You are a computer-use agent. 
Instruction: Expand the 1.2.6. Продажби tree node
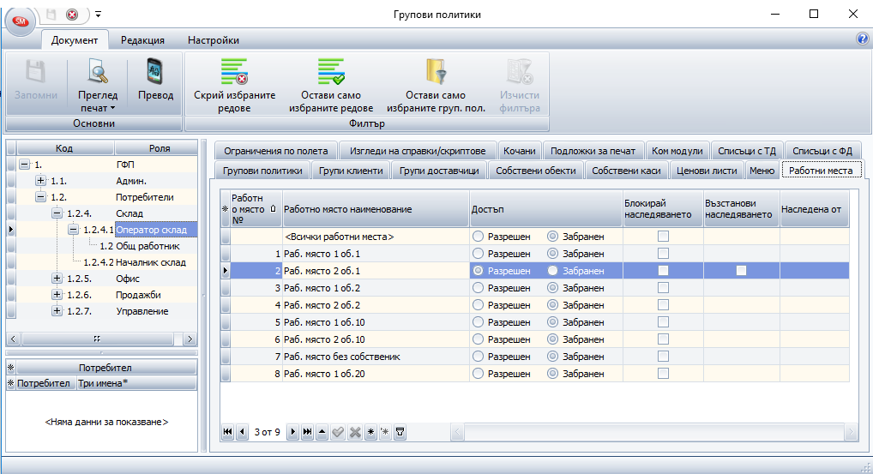[x=57, y=295]
